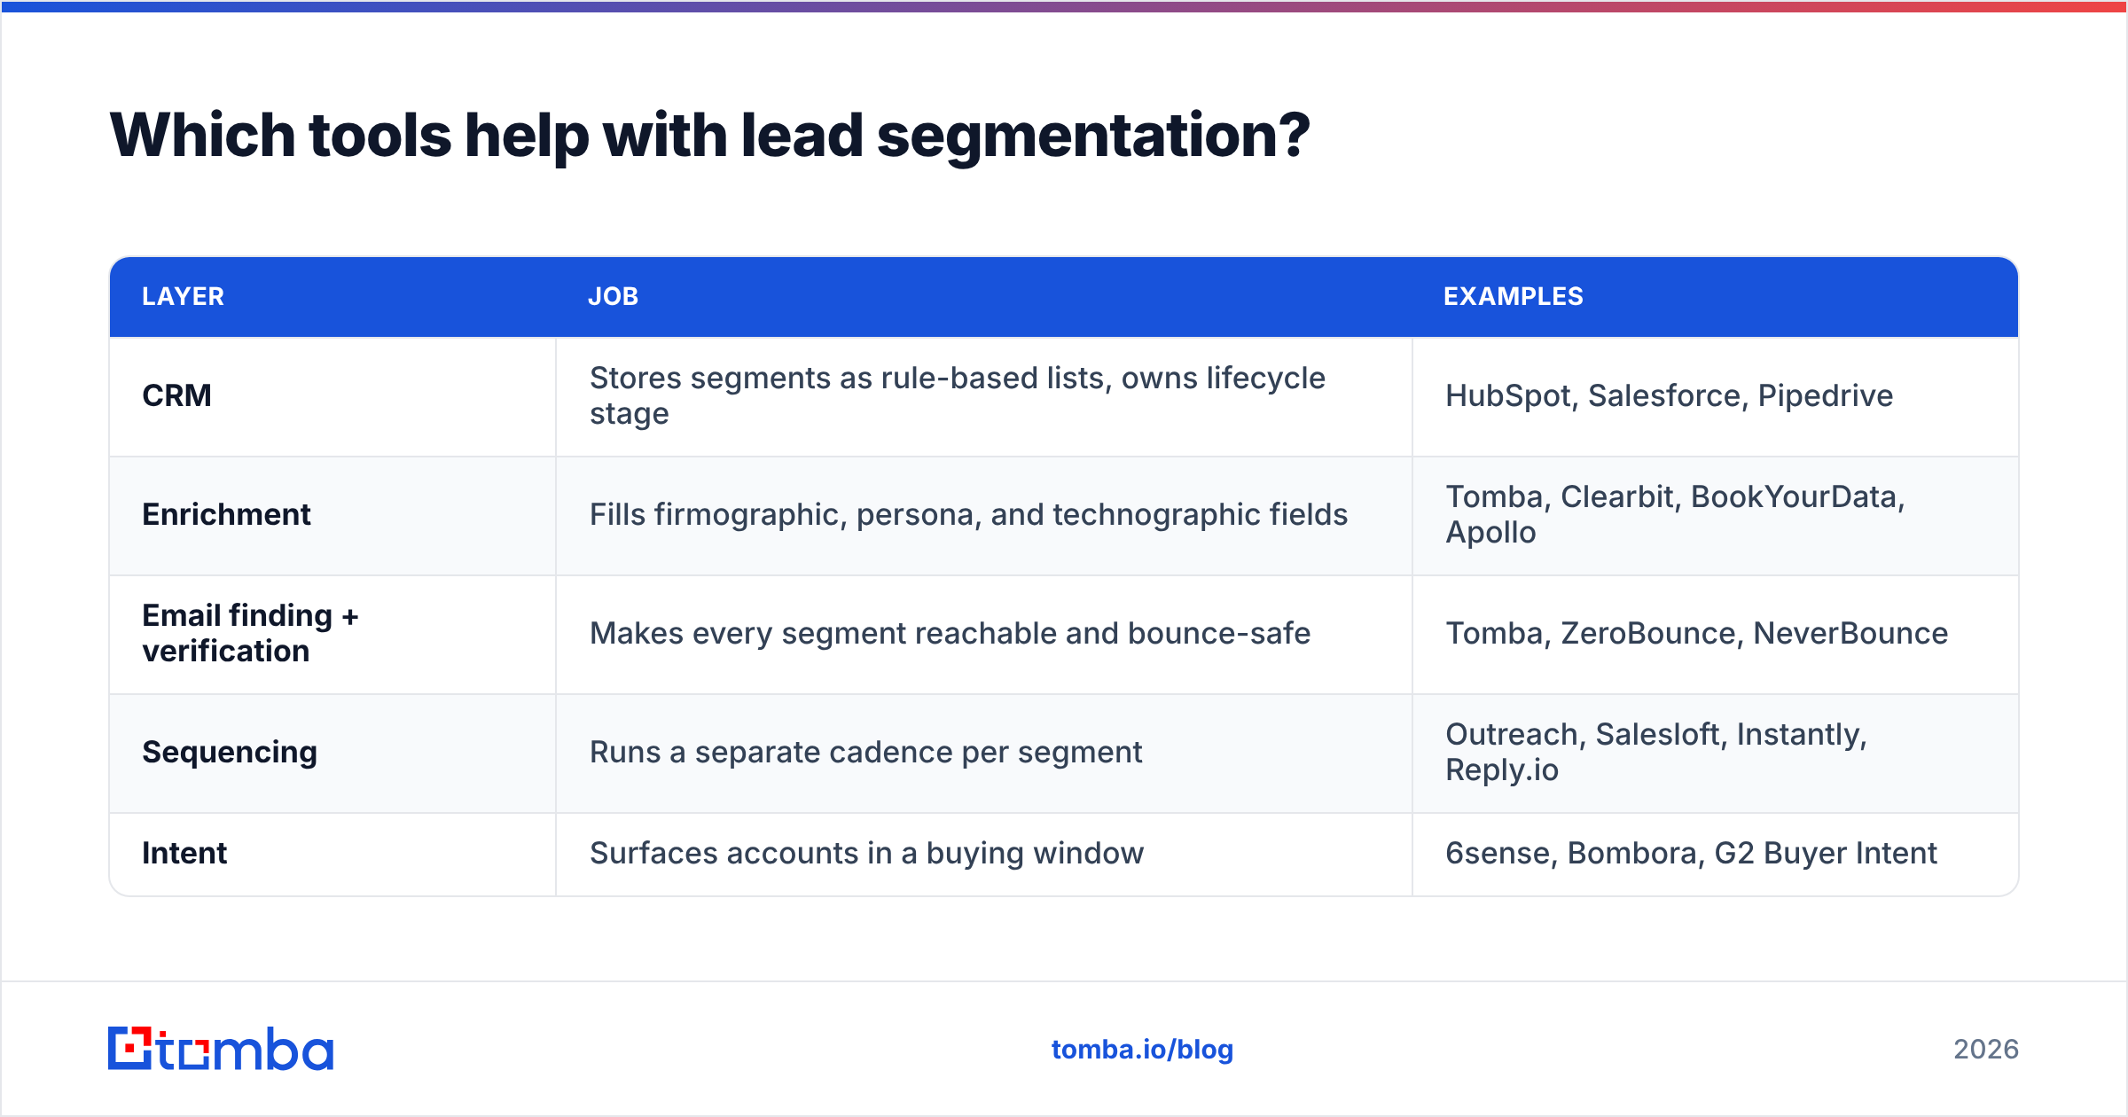Image resolution: width=2128 pixels, height=1117 pixels.
Task: Select 'Tomba, ZeroBounce, NeverBounce' examples cell
Action: point(1715,634)
